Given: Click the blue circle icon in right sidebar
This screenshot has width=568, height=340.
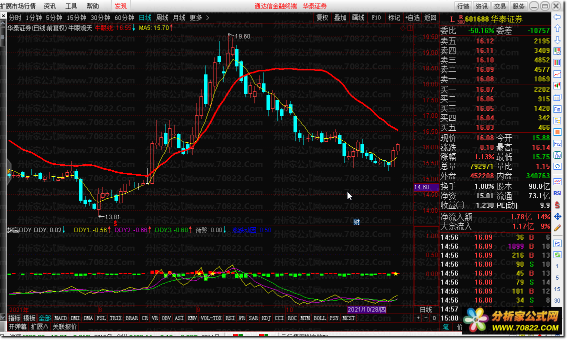Looking at the screenshot, I should pyautogui.click(x=557, y=167).
